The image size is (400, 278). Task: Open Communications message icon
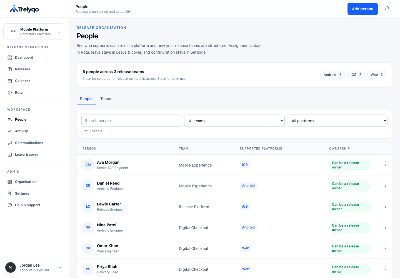[x=10, y=143]
